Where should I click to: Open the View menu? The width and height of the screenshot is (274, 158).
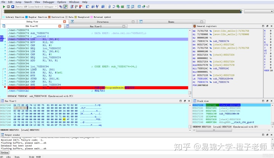point(37,2)
